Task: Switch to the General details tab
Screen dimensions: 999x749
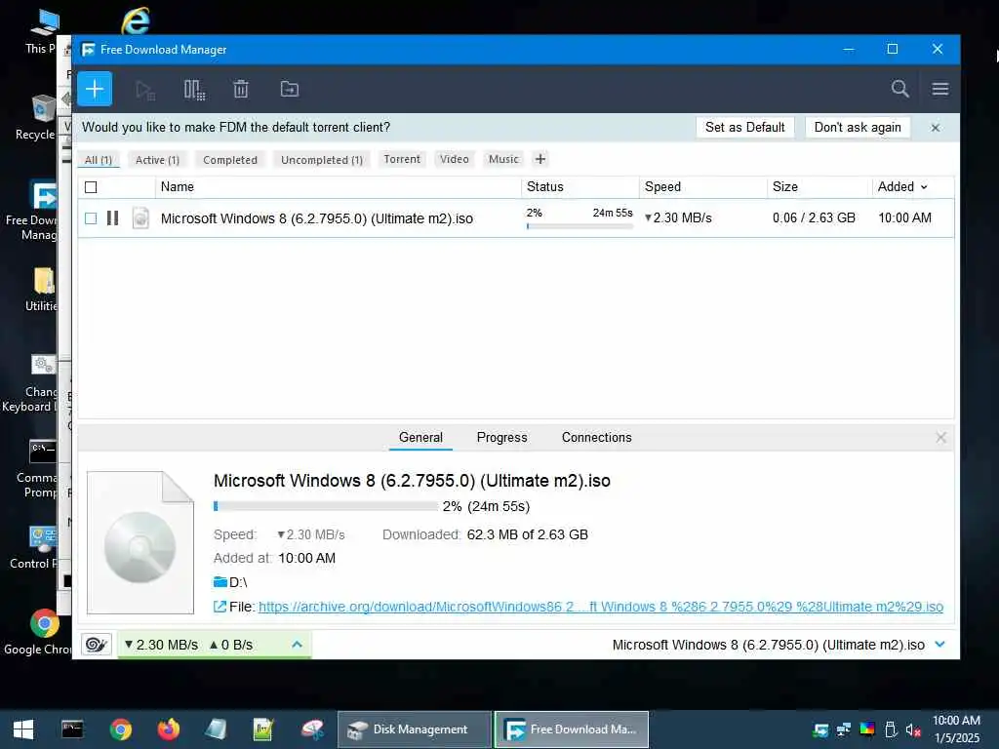Action: (420, 438)
